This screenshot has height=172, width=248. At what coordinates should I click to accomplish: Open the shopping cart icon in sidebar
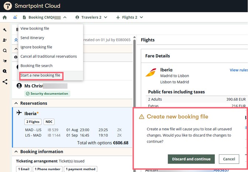coord(5,61)
